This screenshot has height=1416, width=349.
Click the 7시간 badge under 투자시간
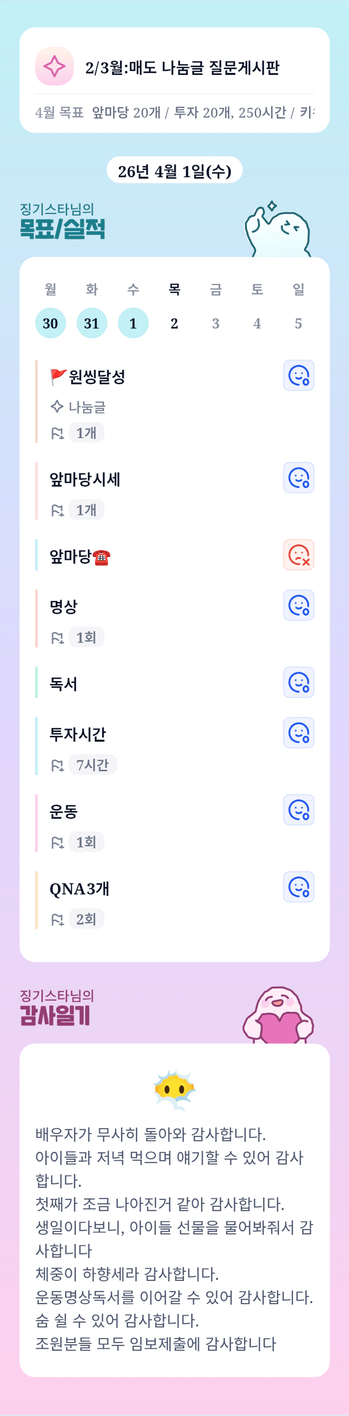click(92, 765)
